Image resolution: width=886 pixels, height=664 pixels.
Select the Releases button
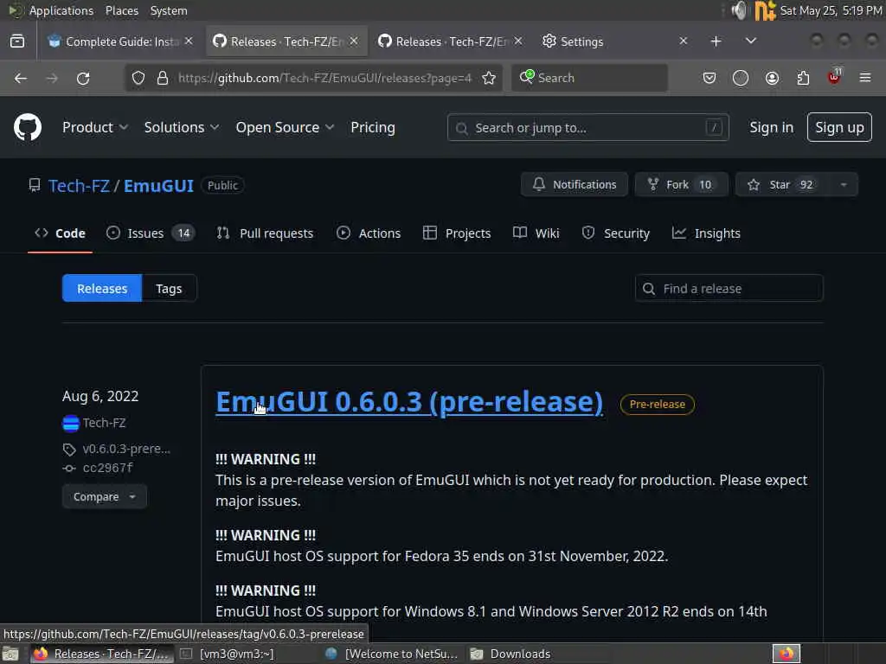point(102,289)
